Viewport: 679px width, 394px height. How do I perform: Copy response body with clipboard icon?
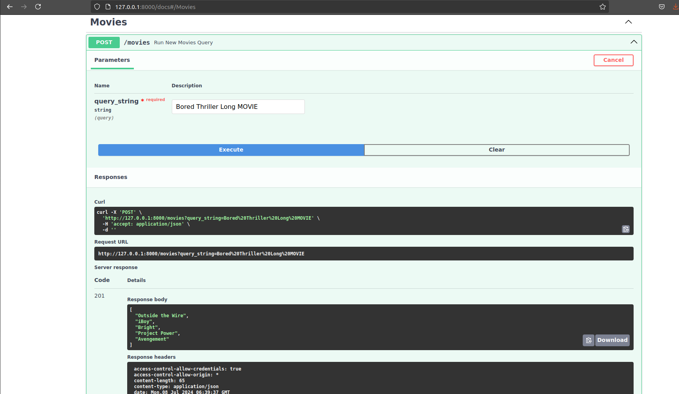click(589, 340)
